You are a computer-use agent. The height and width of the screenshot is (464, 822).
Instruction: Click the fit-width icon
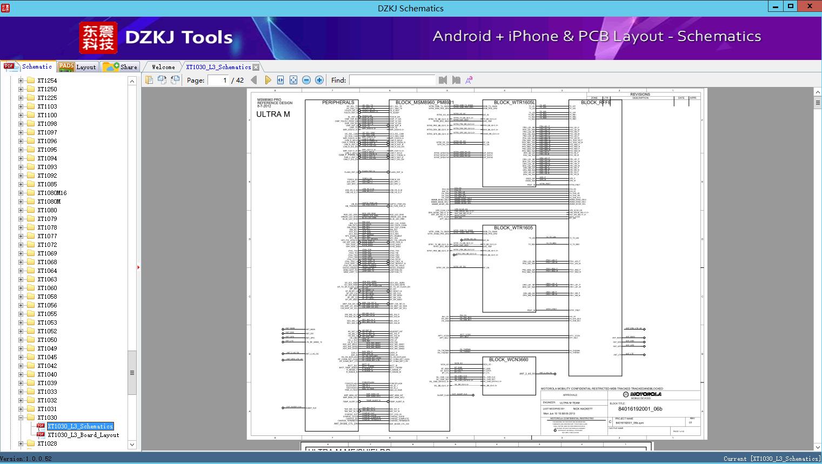tap(280, 80)
